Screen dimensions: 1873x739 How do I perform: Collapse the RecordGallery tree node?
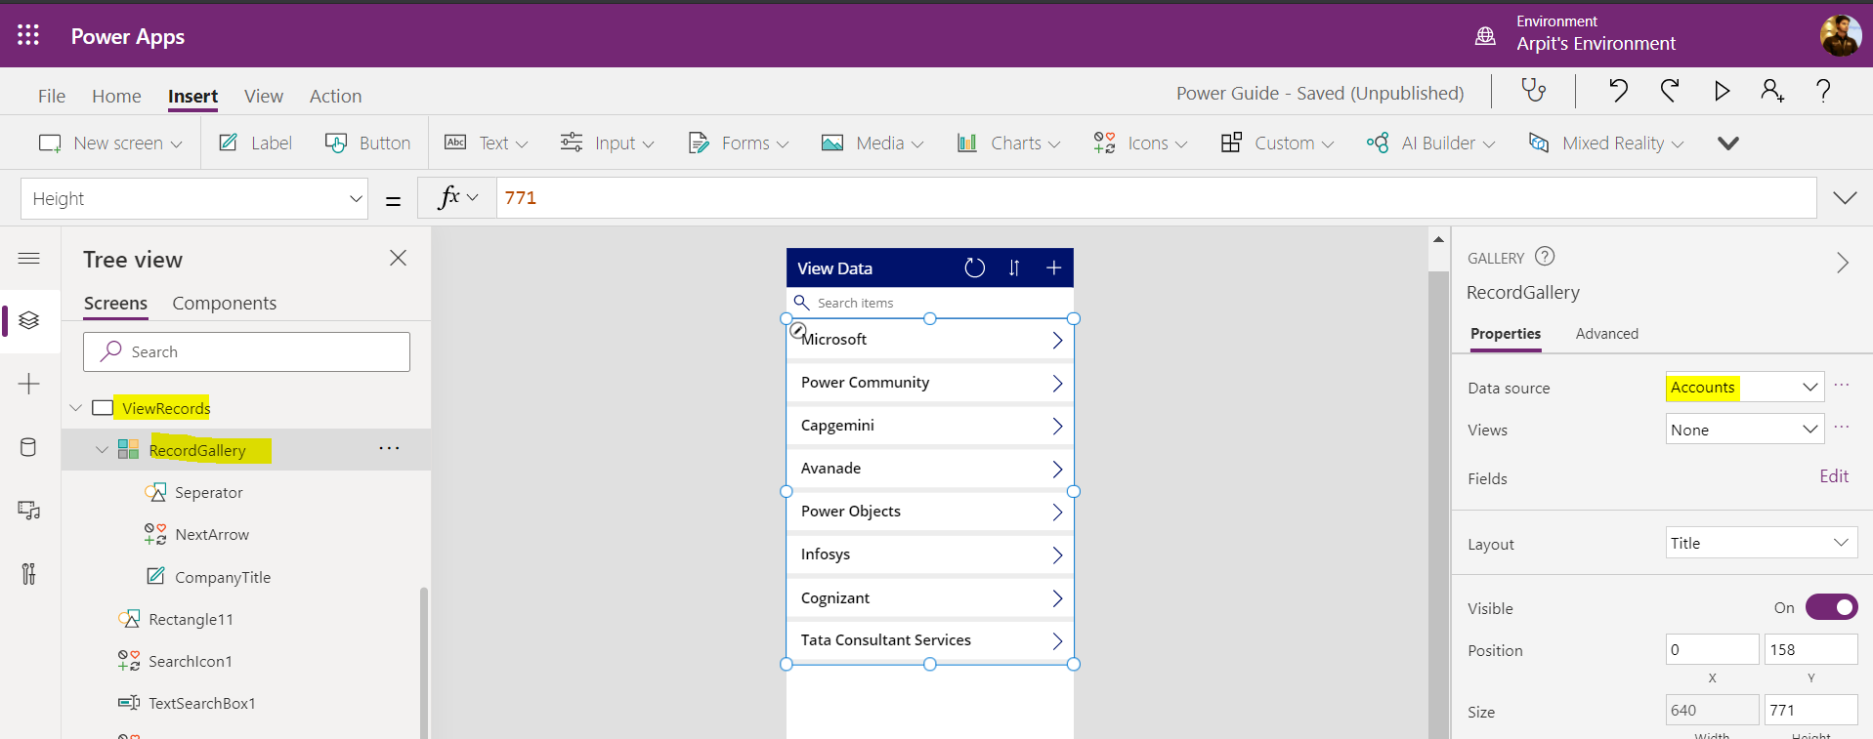pyautogui.click(x=102, y=449)
